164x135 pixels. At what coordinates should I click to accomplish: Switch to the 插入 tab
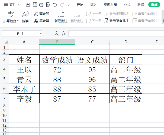(x=94, y=5)
